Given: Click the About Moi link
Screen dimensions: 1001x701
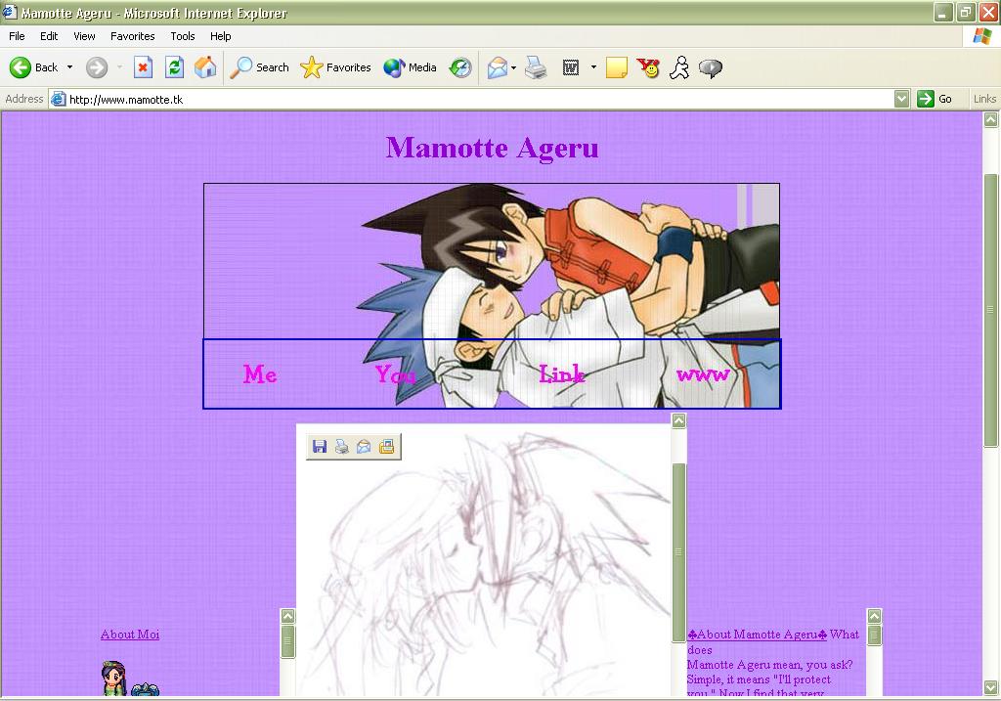Looking at the screenshot, I should click(130, 635).
